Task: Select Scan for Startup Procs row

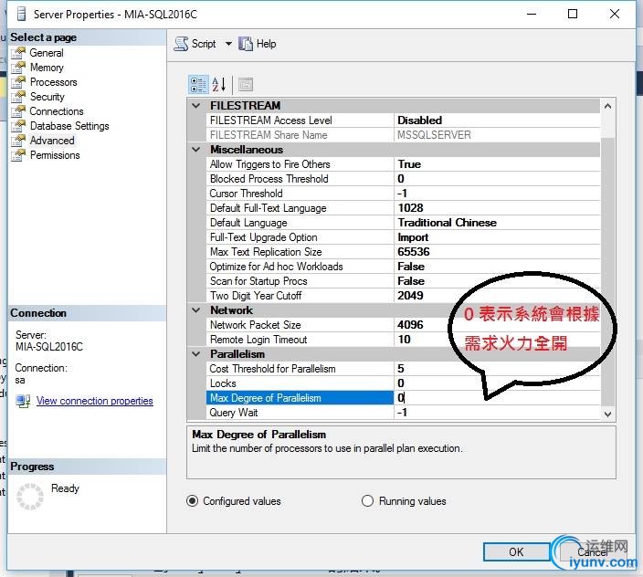Action: click(403, 281)
